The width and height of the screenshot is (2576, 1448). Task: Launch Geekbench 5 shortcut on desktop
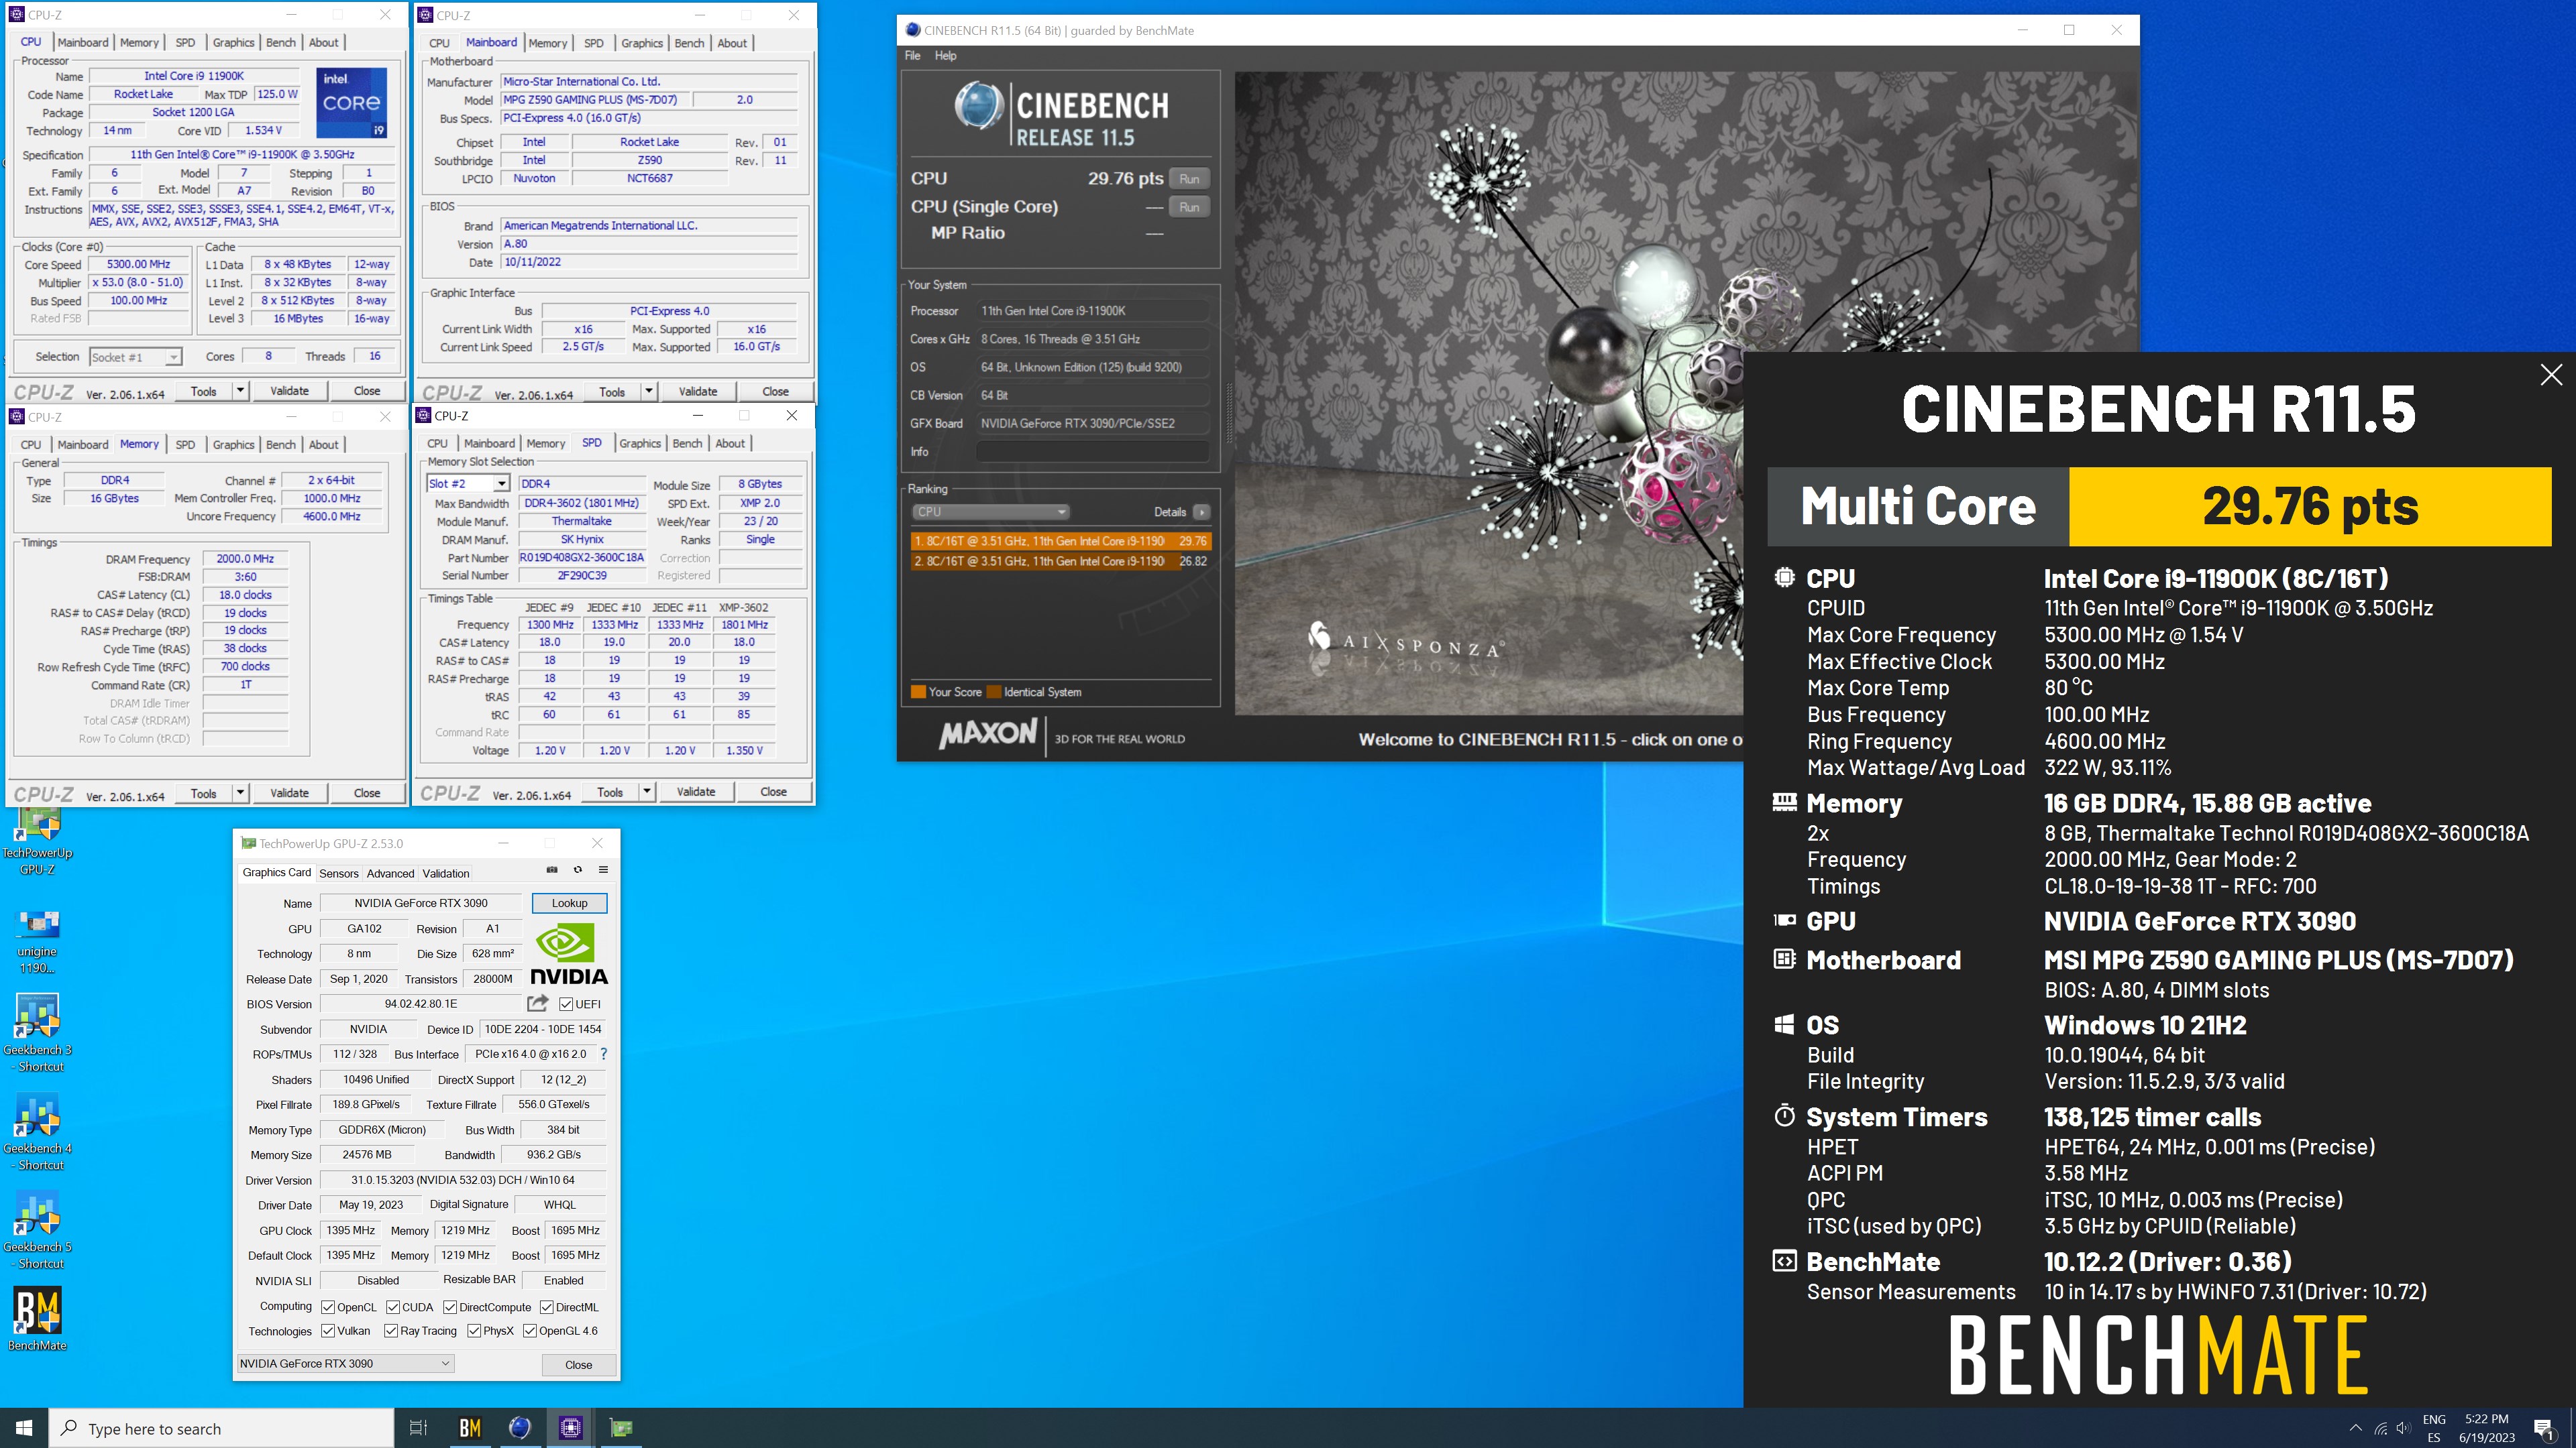[38, 1229]
